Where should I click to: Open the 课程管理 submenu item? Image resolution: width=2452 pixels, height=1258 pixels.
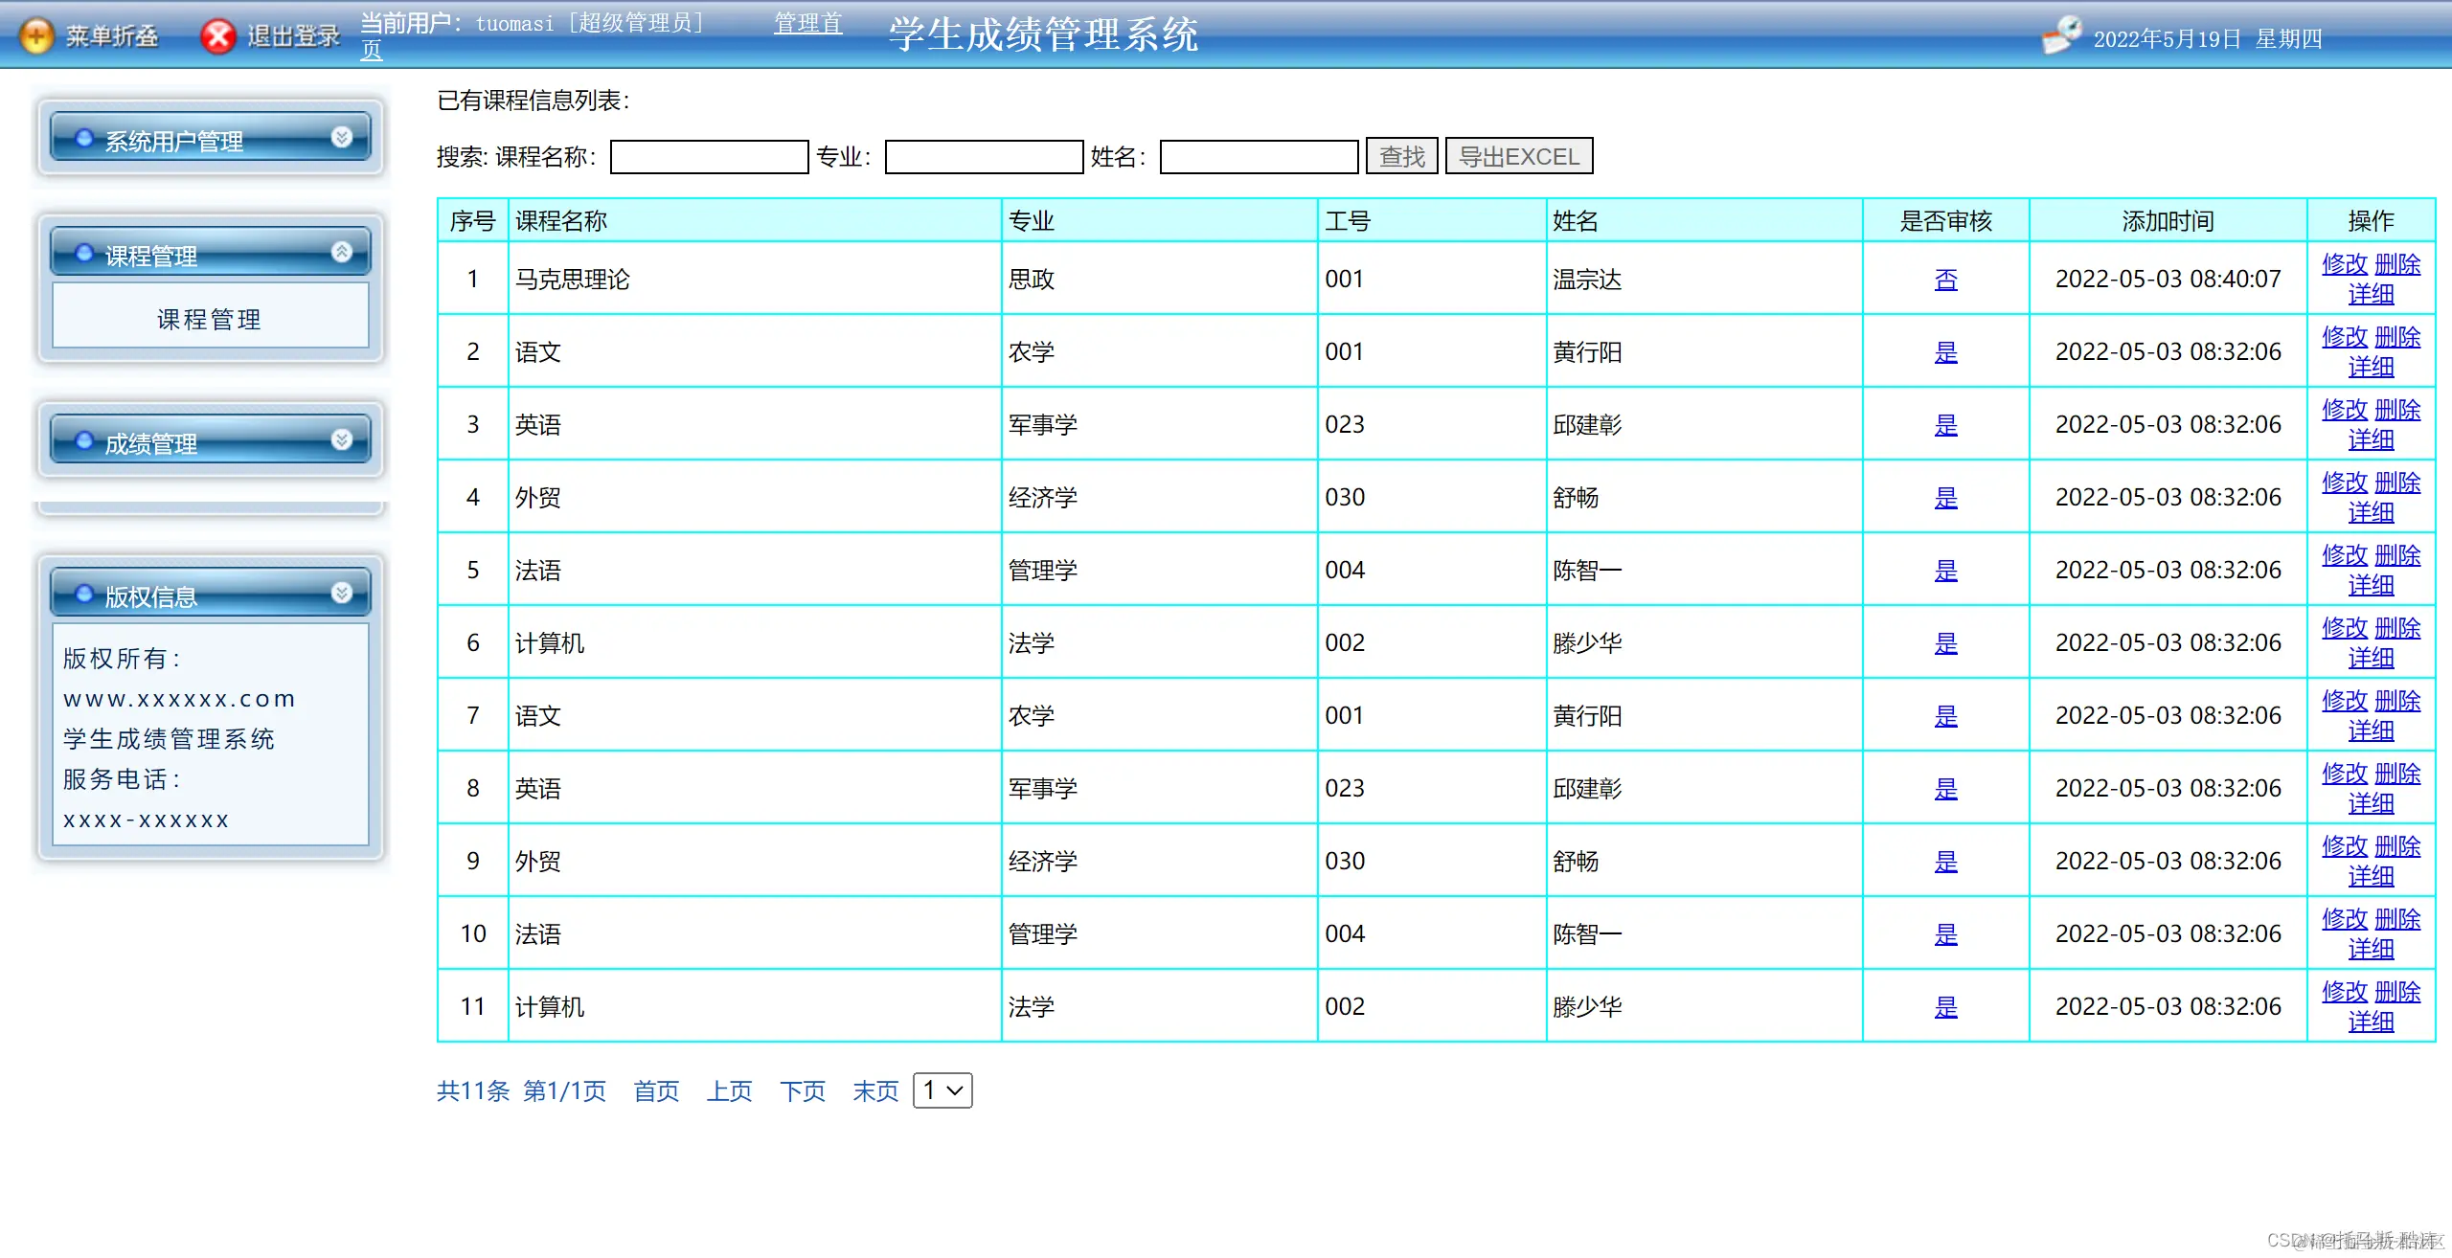[x=210, y=319]
